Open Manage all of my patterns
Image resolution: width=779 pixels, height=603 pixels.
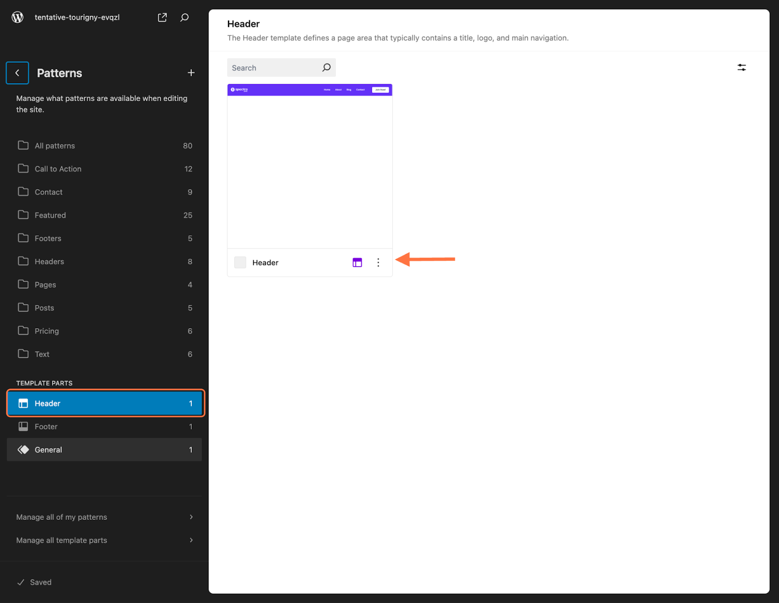pyautogui.click(x=61, y=517)
